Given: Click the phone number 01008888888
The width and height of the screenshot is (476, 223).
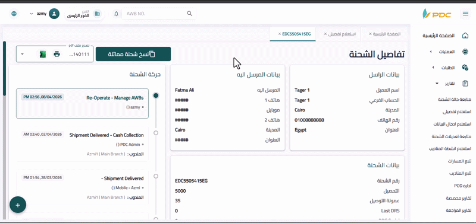Looking at the screenshot, I should (309, 120).
